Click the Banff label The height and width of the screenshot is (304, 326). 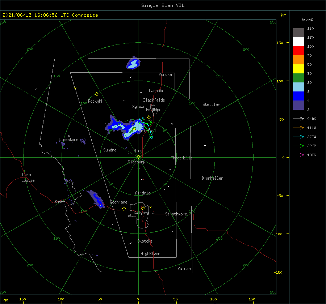[x=60, y=202]
